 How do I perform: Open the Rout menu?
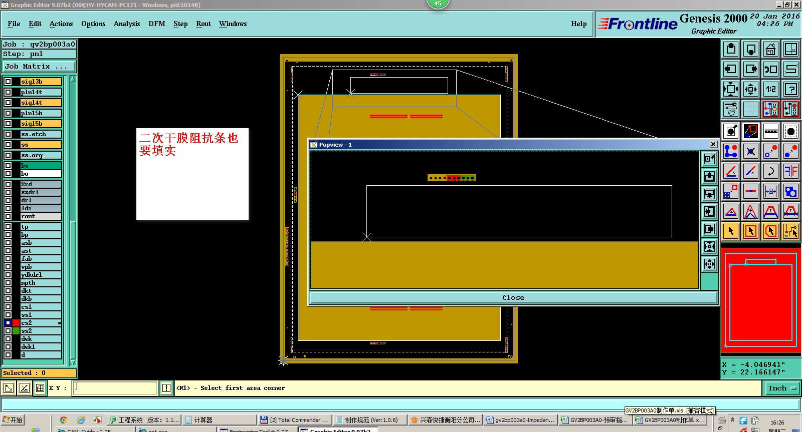point(204,24)
